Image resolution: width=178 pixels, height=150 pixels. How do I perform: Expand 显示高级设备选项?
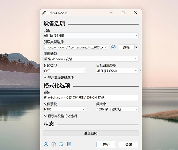point(59,78)
